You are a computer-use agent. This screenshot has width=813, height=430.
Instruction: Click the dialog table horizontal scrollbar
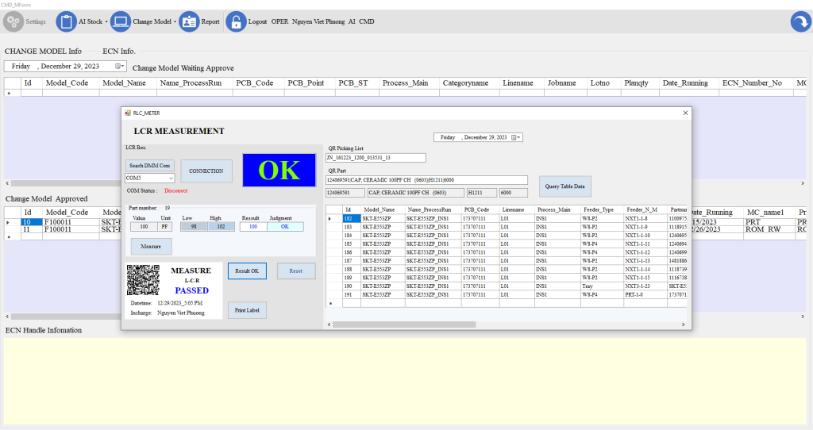pos(404,324)
